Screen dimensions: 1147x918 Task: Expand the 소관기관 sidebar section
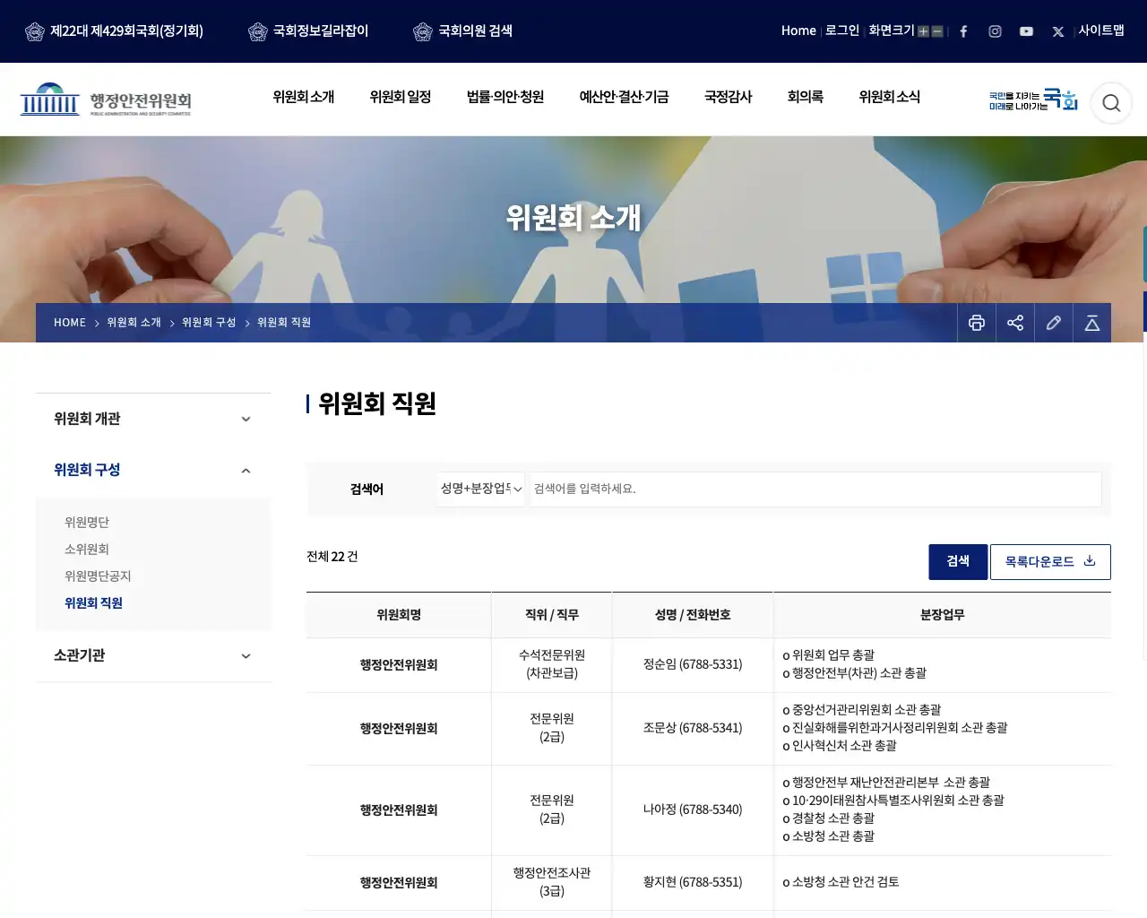click(x=153, y=655)
